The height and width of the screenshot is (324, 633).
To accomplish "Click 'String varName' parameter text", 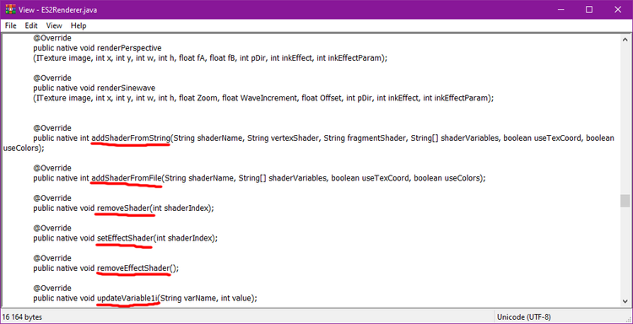I will (x=189, y=299).
